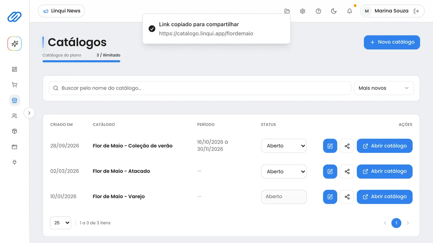This screenshot has width=433, height=243.
Task: Click the Catálogo column header
Action: (104, 125)
